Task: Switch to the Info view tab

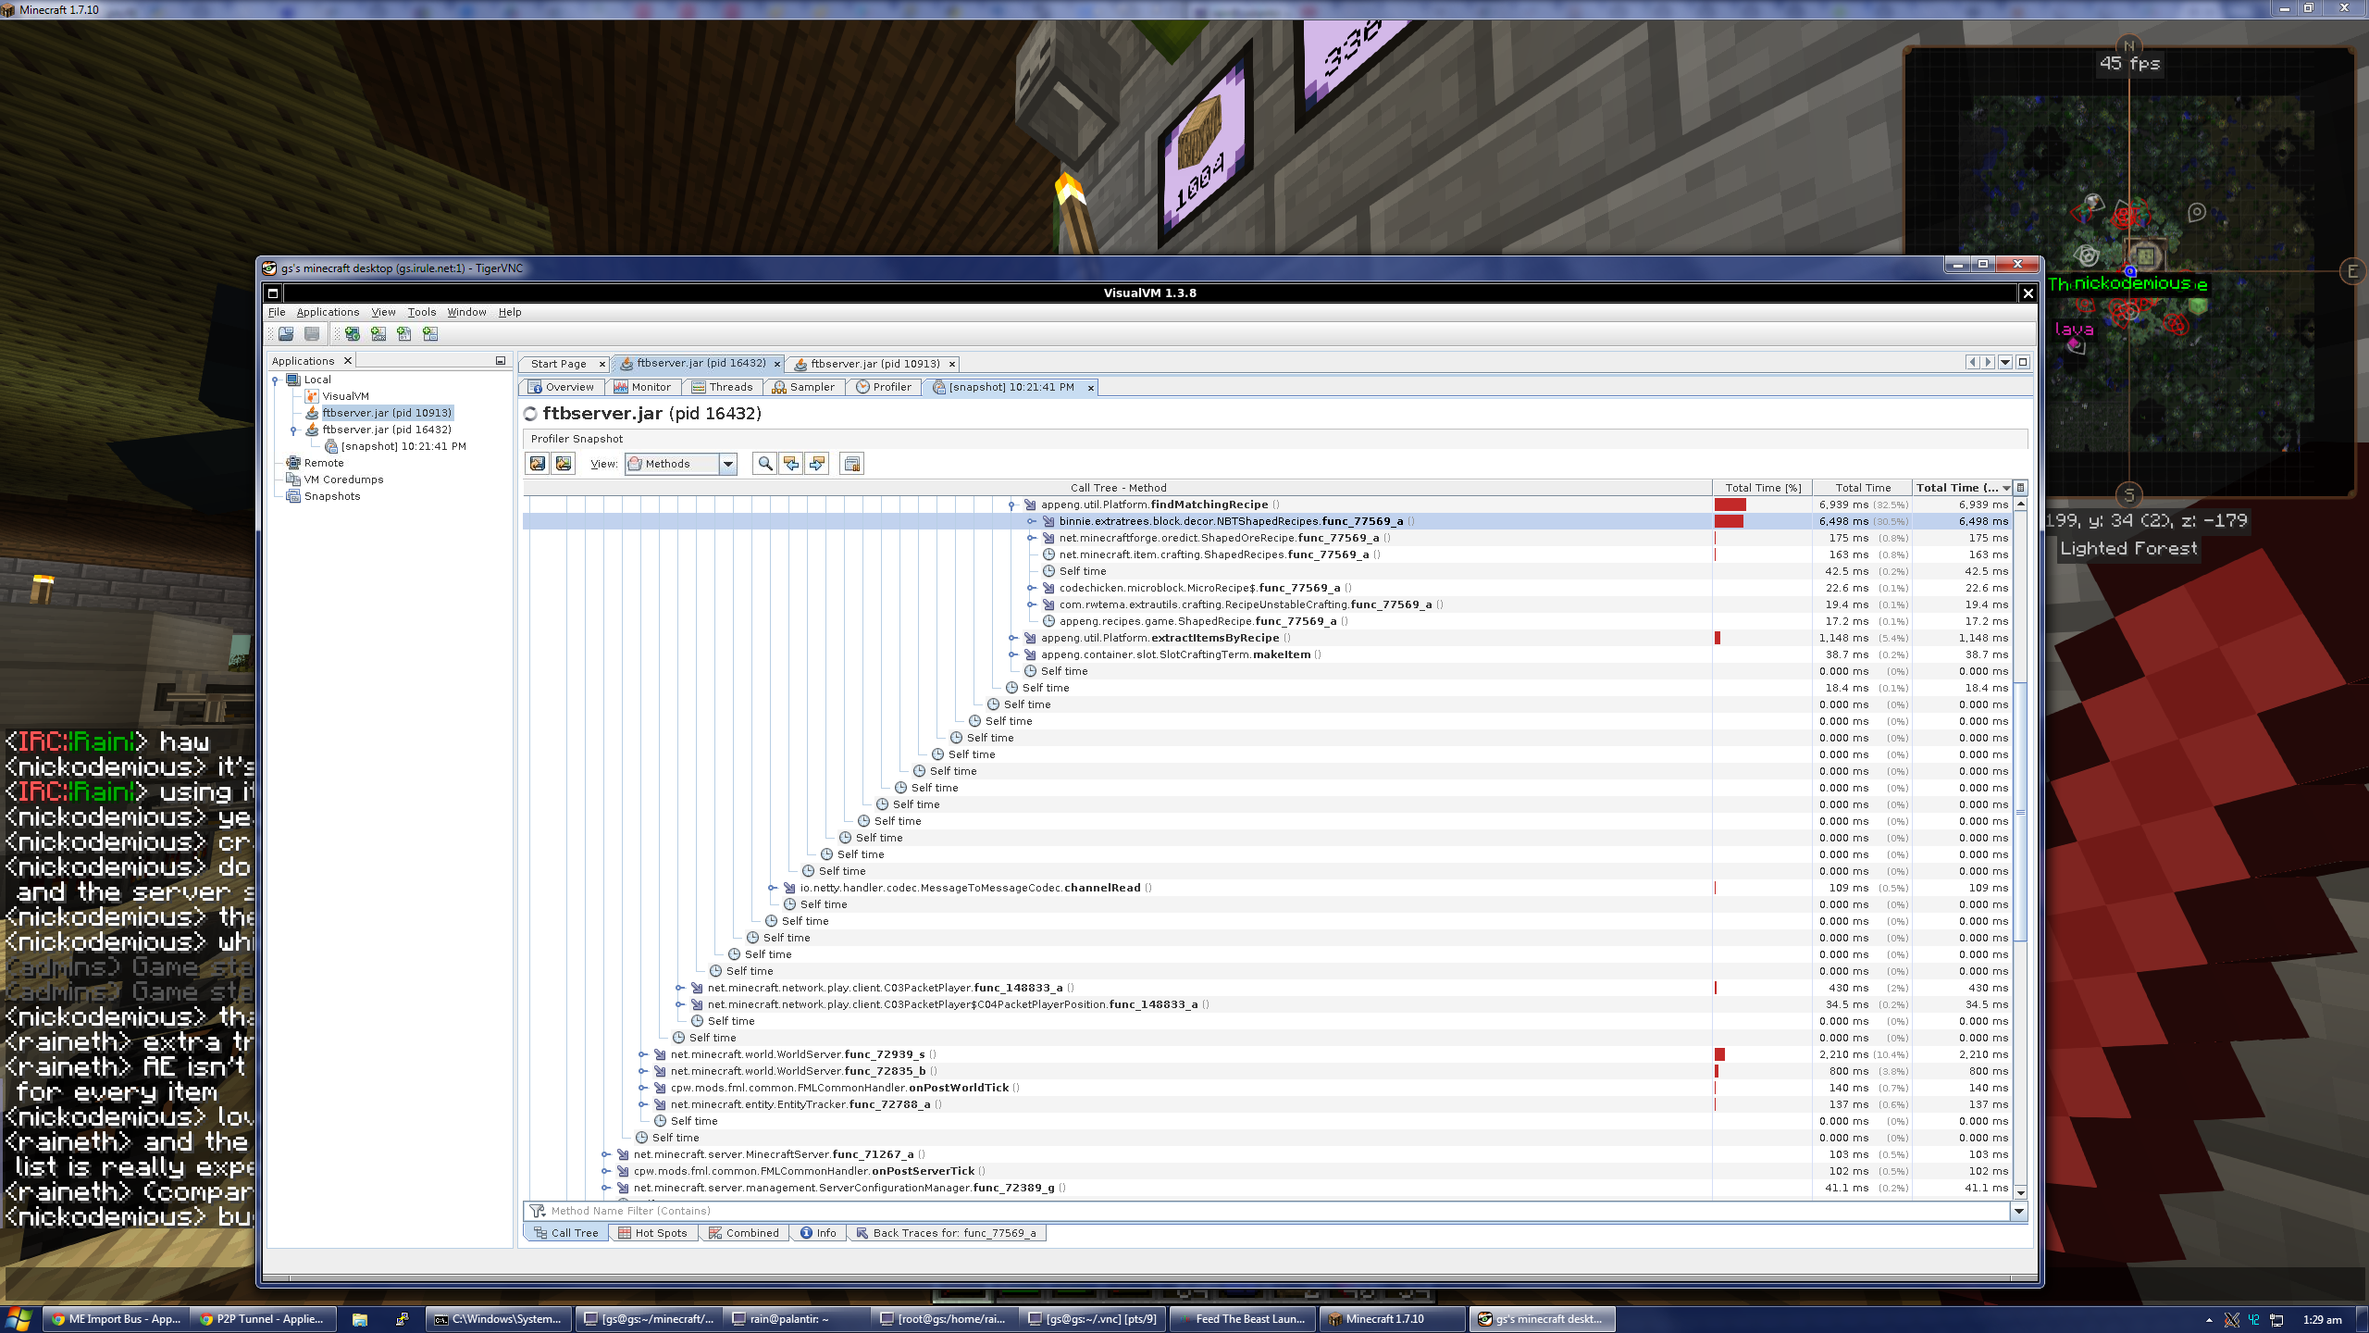Action: click(x=819, y=1233)
